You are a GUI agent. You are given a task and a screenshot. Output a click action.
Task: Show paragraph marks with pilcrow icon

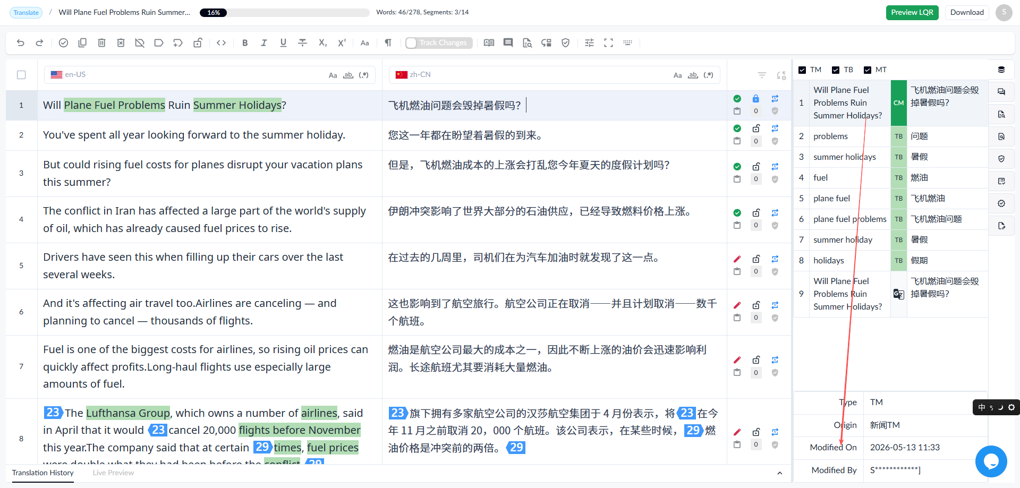click(388, 43)
